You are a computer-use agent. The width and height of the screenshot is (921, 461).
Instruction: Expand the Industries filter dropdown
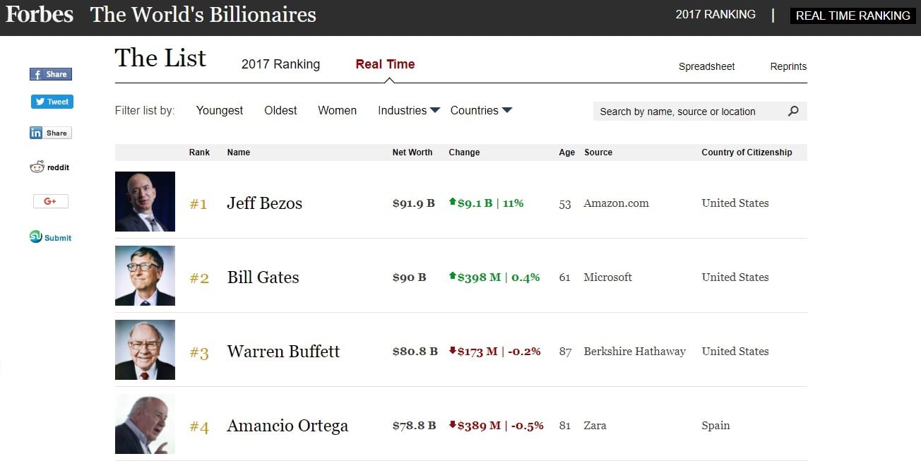point(409,110)
